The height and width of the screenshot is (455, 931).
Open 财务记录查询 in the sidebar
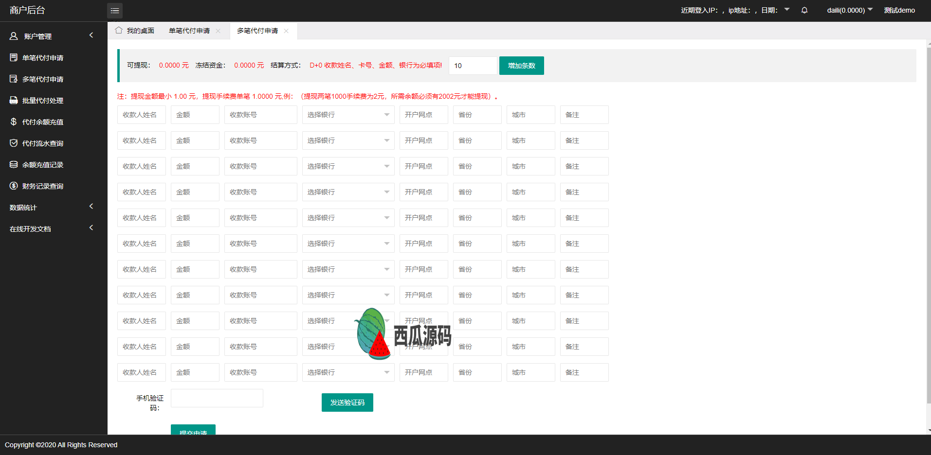[x=54, y=186]
